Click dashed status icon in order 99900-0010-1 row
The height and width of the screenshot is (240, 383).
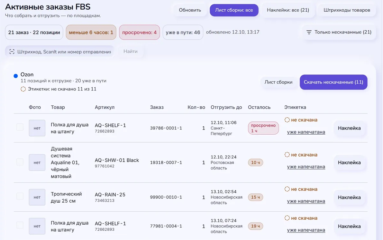287,189
